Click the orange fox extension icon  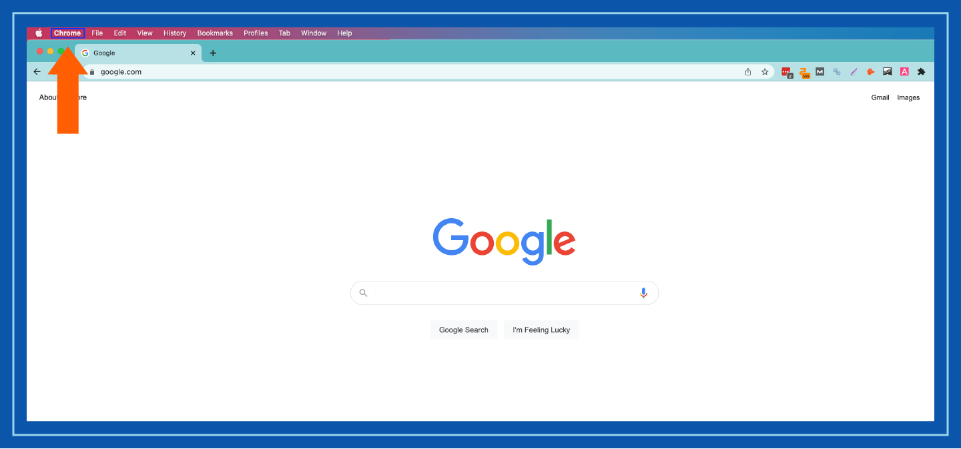coord(870,71)
